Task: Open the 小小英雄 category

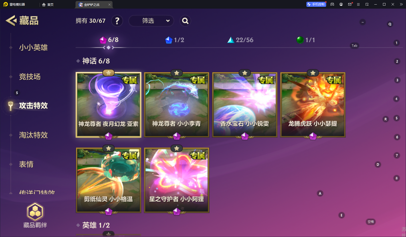Action: (33, 47)
